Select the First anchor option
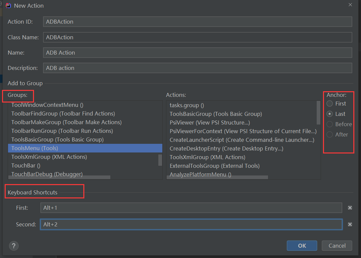The width and height of the screenshot is (361, 258). [330, 104]
